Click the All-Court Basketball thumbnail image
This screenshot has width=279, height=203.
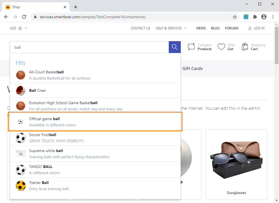point(20,75)
